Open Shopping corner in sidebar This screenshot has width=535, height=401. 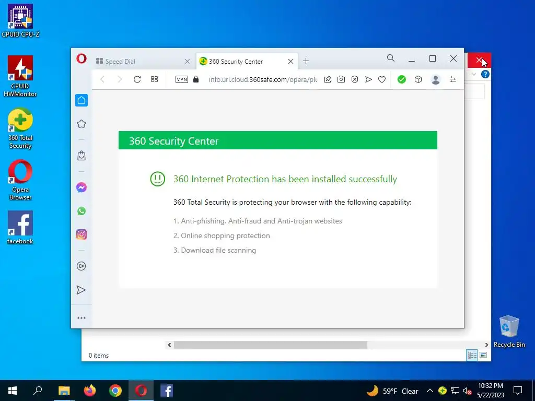(81, 156)
